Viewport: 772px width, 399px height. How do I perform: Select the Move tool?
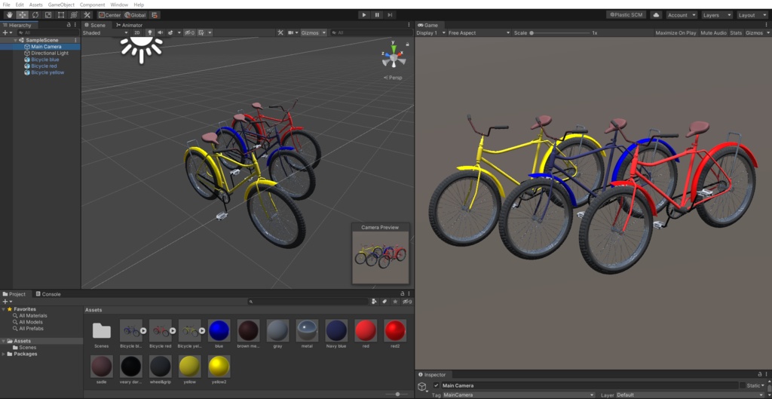(x=22, y=15)
